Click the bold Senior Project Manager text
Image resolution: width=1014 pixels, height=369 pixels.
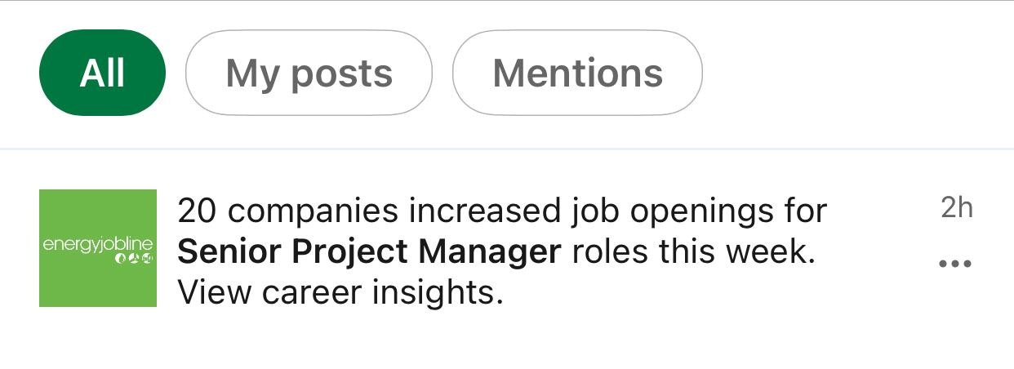[369, 252]
